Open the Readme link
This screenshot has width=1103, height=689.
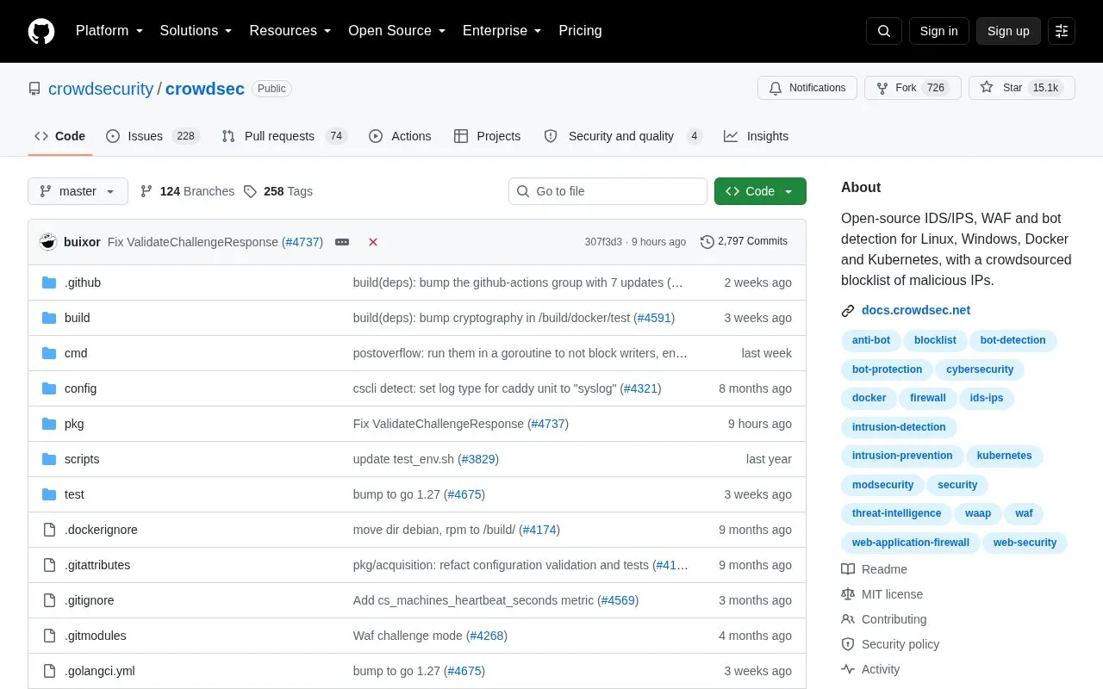[874, 569]
